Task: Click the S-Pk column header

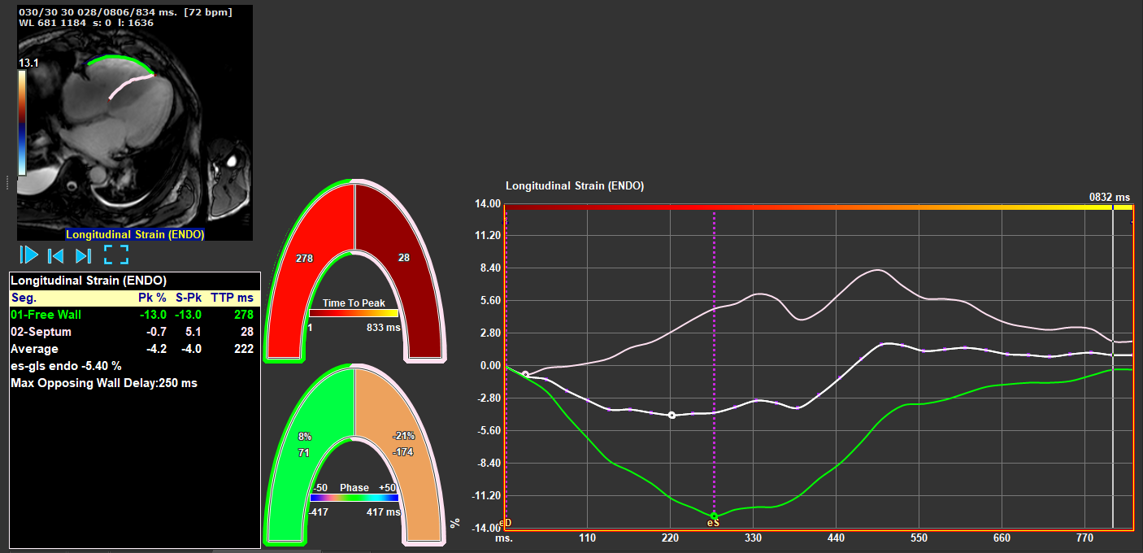Action: [188, 298]
